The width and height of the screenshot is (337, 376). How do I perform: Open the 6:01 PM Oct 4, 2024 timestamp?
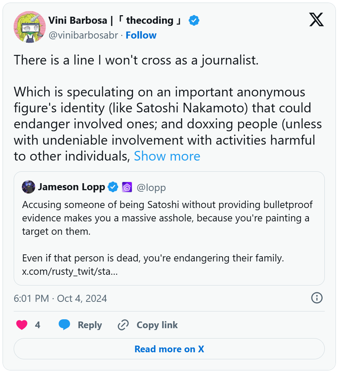(x=60, y=298)
